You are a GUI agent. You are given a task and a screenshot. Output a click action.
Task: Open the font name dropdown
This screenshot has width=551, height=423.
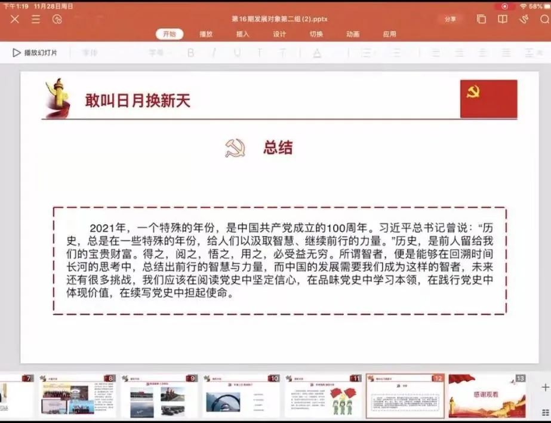91,53
